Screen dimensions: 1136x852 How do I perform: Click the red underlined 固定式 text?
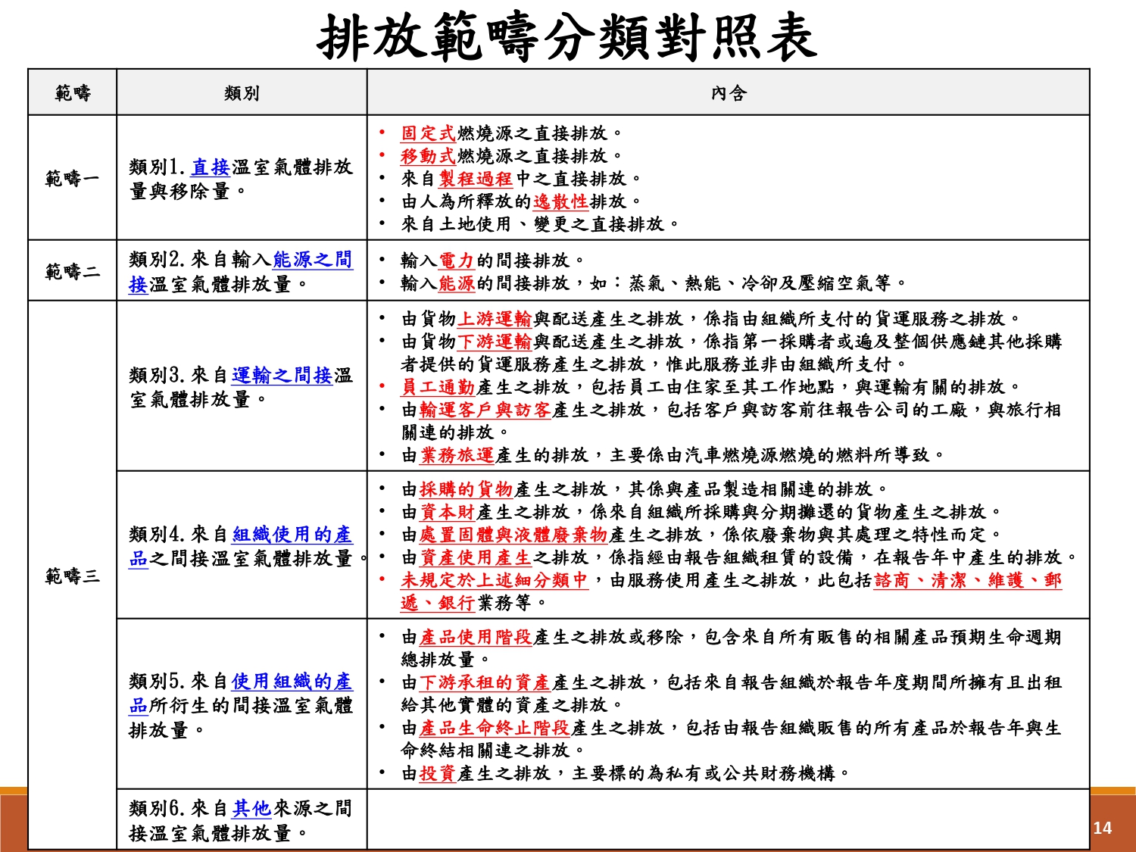(428, 133)
